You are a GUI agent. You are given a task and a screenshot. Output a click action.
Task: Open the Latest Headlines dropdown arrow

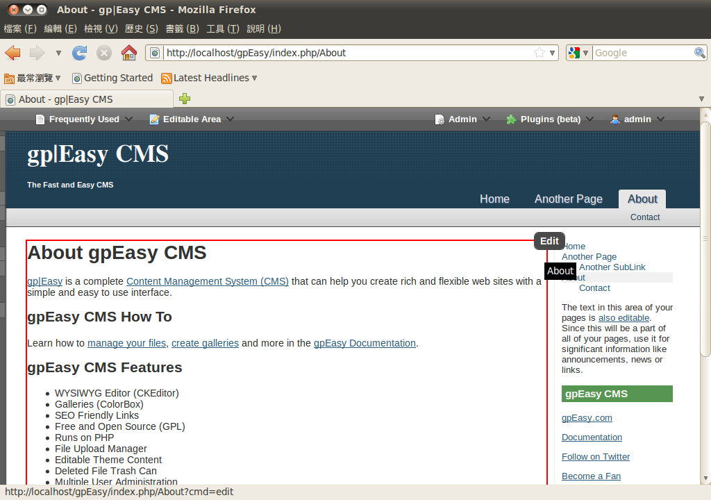(x=254, y=78)
